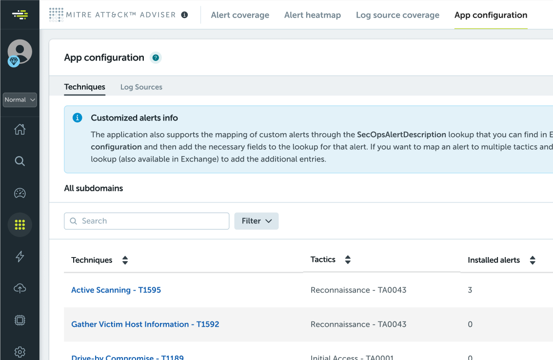Select the lightning bolt icon in the sidebar
This screenshot has height=360, width=553.
point(20,257)
